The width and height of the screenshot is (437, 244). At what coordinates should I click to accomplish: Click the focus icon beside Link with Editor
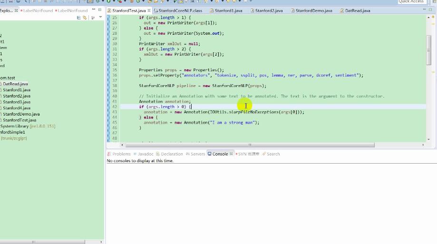point(93,18)
